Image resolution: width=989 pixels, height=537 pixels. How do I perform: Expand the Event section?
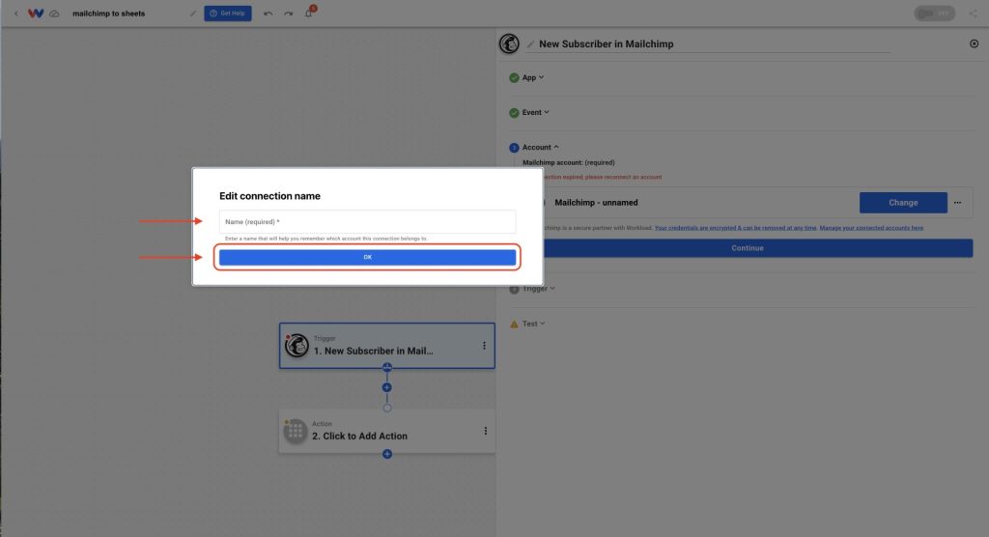(x=535, y=112)
